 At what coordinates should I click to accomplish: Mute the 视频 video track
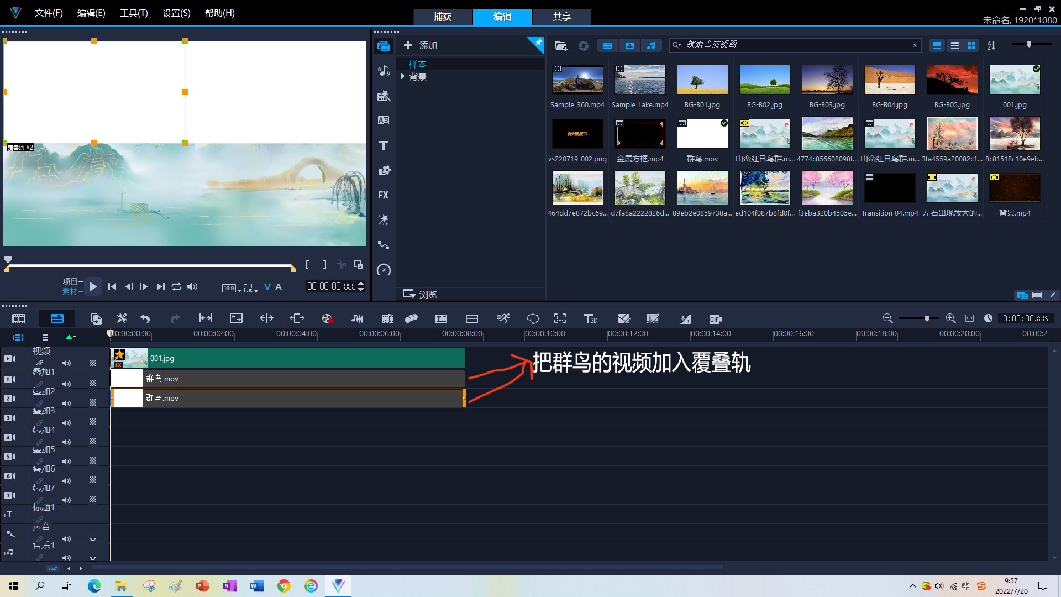(66, 363)
